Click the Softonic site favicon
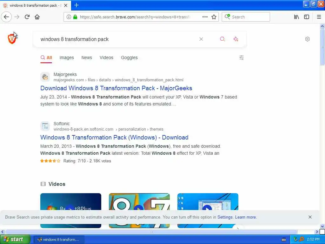Image resolution: width=325 pixels, height=244 pixels. 45,126
